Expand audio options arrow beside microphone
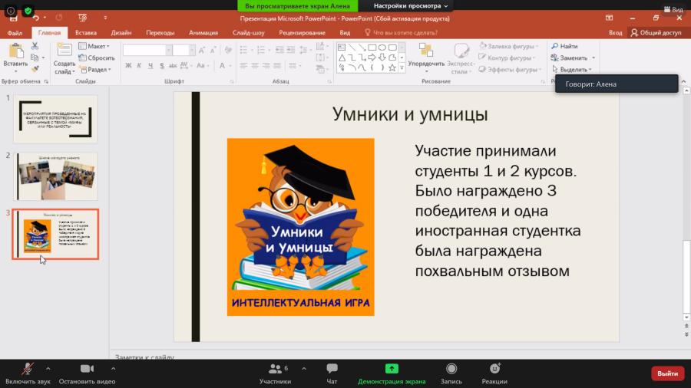The height and width of the screenshot is (388, 691). click(x=48, y=369)
